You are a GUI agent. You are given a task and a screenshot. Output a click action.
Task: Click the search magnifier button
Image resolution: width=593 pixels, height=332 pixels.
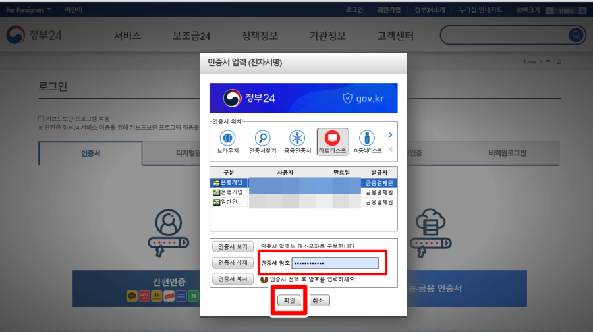[576, 35]
